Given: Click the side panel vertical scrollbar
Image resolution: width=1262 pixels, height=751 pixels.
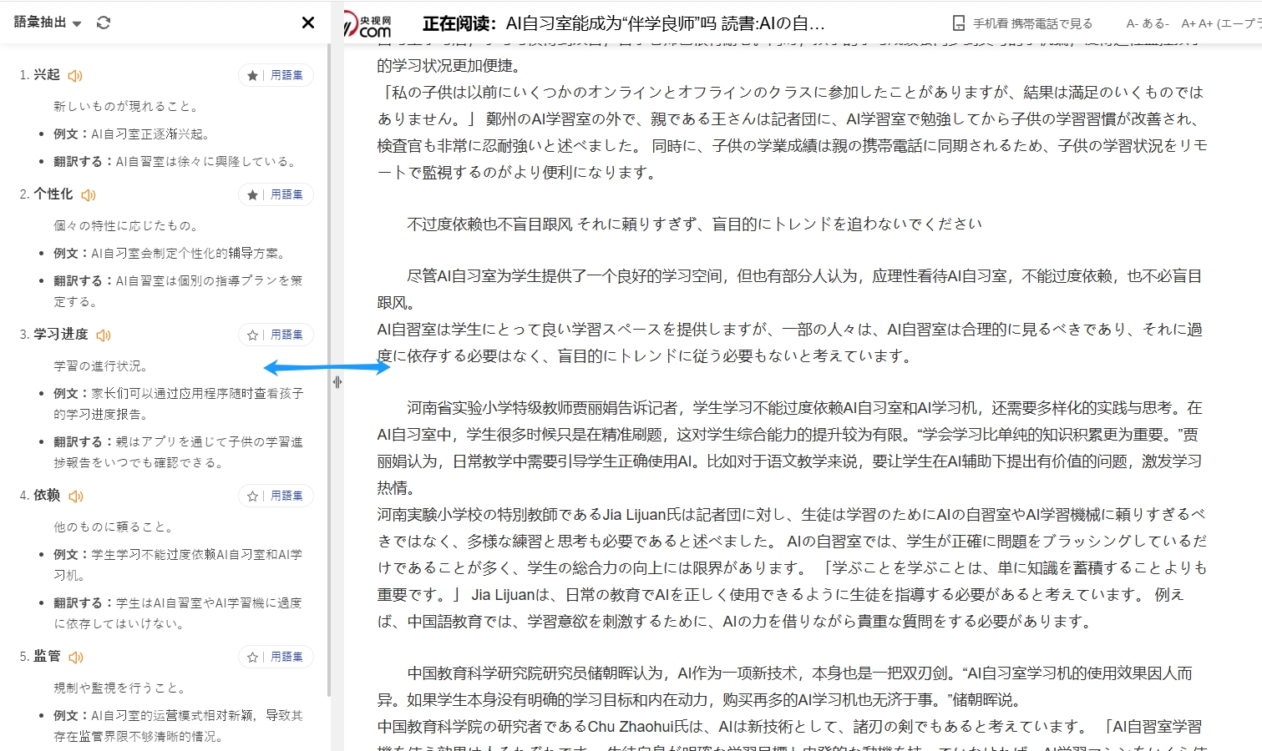Looking at the screenshot, I should (x=329, y=371).
